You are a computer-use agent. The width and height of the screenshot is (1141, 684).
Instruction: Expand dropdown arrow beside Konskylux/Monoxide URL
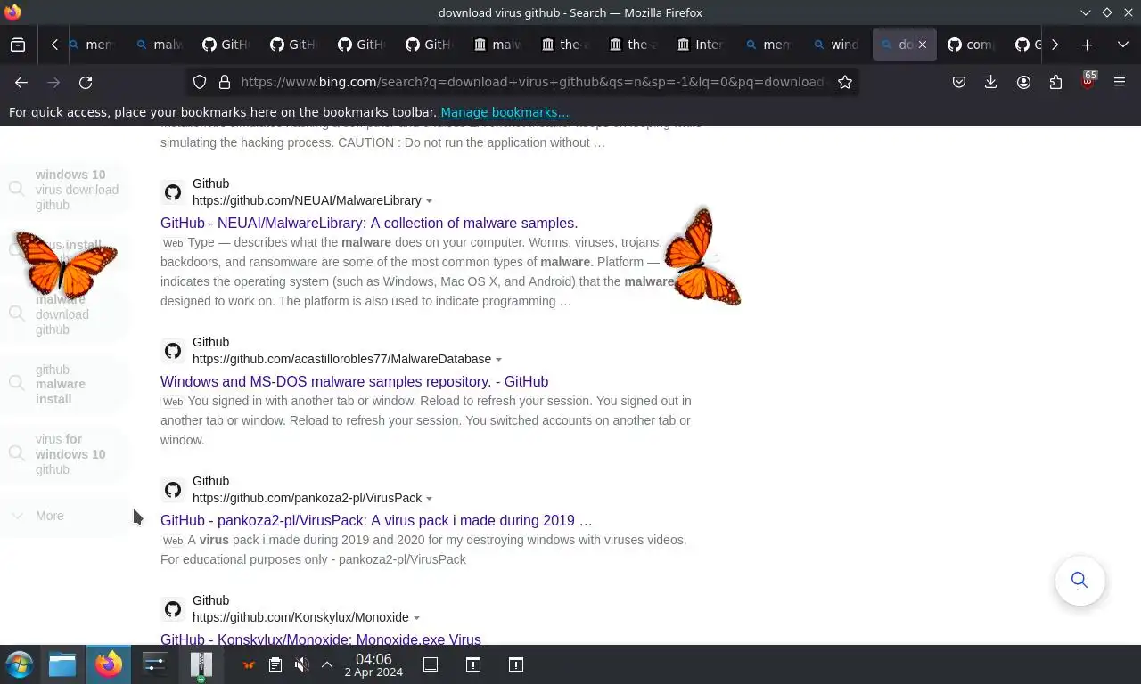[x=416, y=618]
